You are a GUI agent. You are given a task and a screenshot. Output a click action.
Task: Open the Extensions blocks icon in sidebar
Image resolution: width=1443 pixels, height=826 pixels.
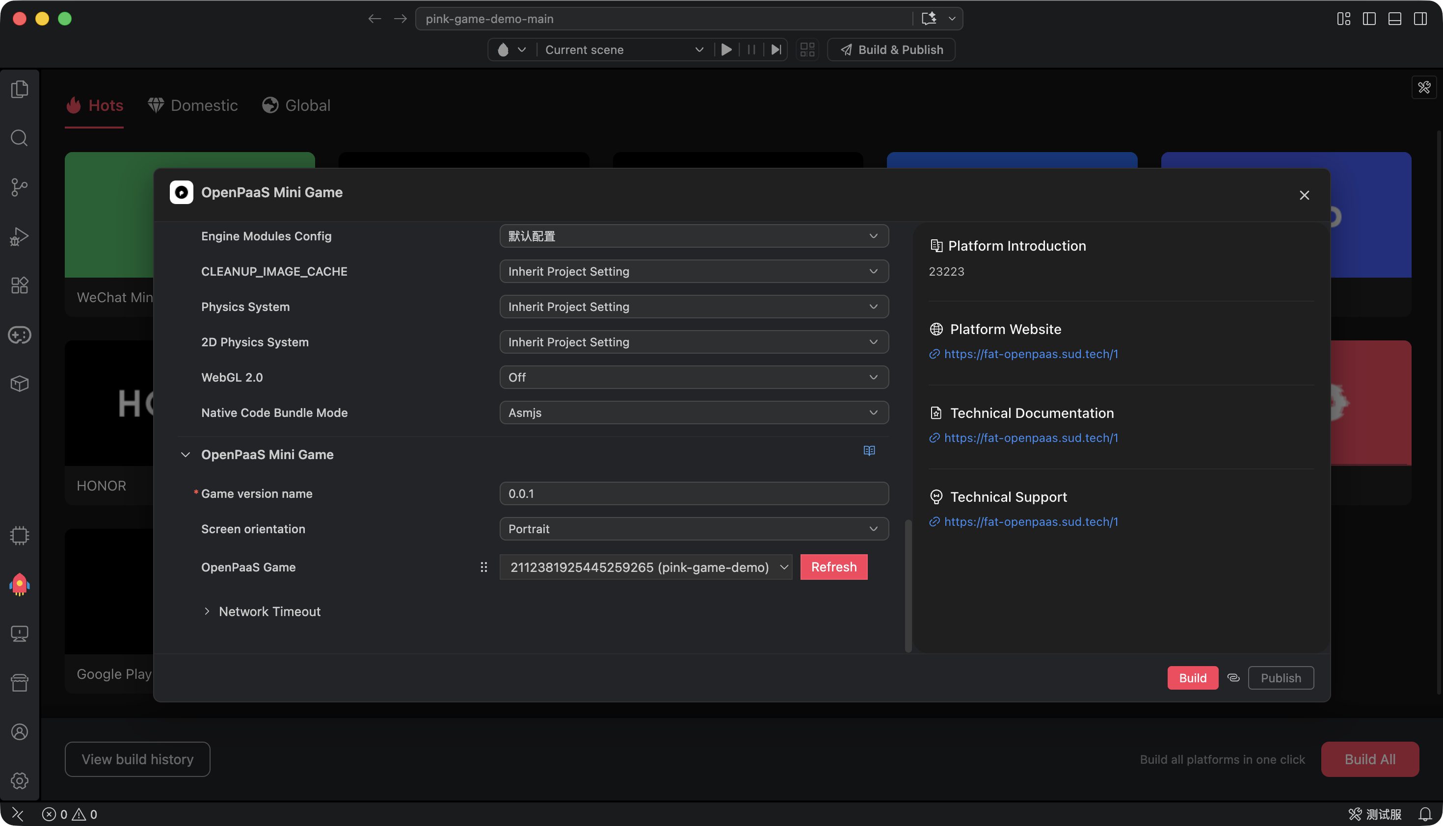pyautogui.click(x=19, y=285)
